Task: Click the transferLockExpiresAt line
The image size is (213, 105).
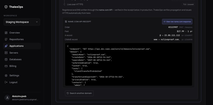Action: [98, 77]
